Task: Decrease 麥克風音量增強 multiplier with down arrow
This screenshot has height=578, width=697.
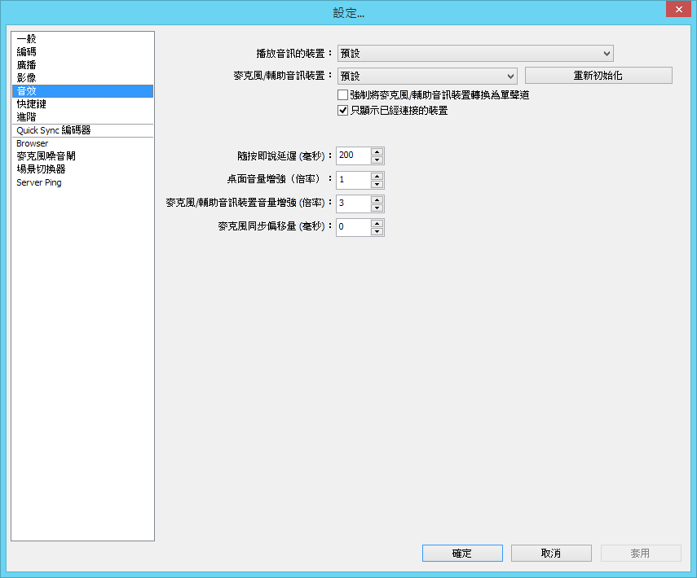Action: pyautogui.click(x=377, y=208)
